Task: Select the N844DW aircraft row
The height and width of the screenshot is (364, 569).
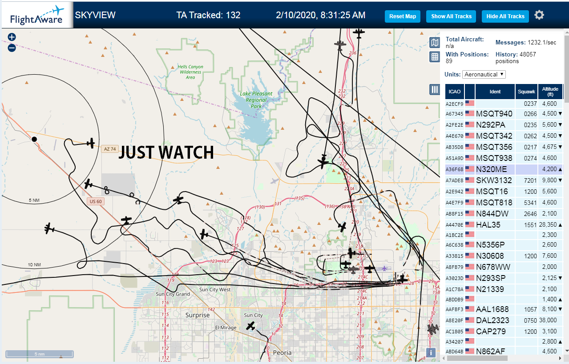Action: [504, 213]
